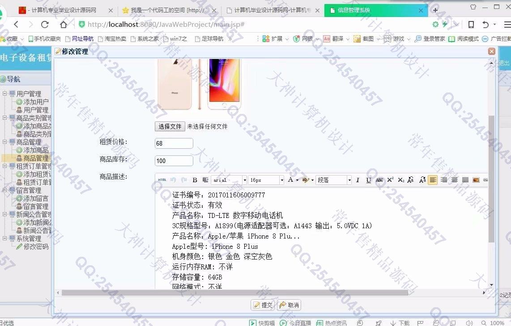Apply underline formatting in editor
Viewport: 511px width, 326px height.
click(368, 180)
